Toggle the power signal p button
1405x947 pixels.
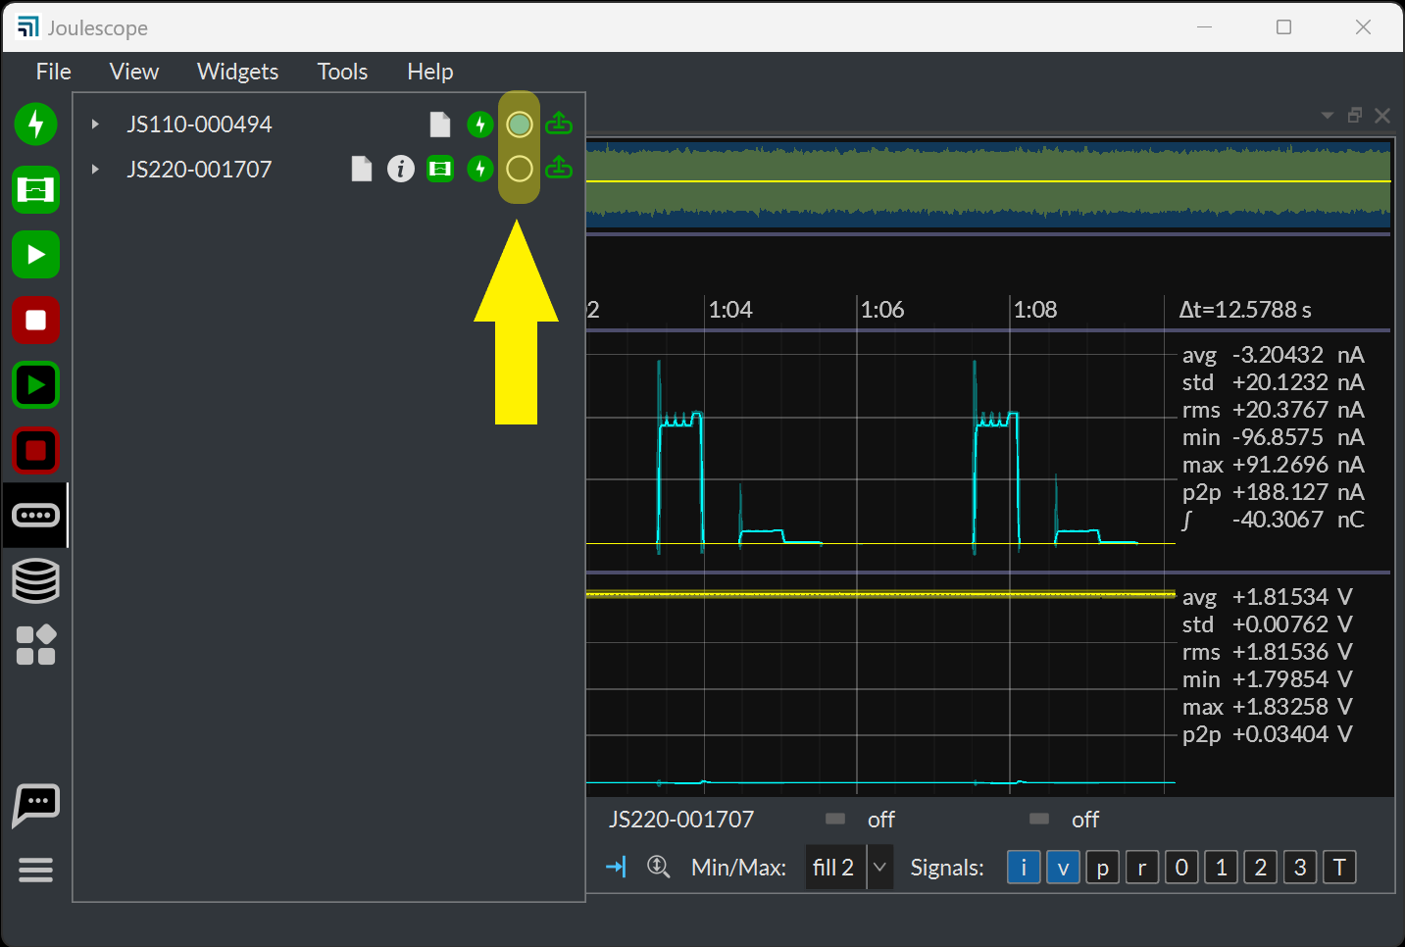point(1102,868)
